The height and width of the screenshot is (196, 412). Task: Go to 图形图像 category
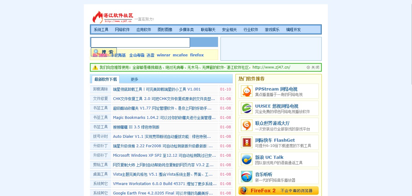coord(165,30)
